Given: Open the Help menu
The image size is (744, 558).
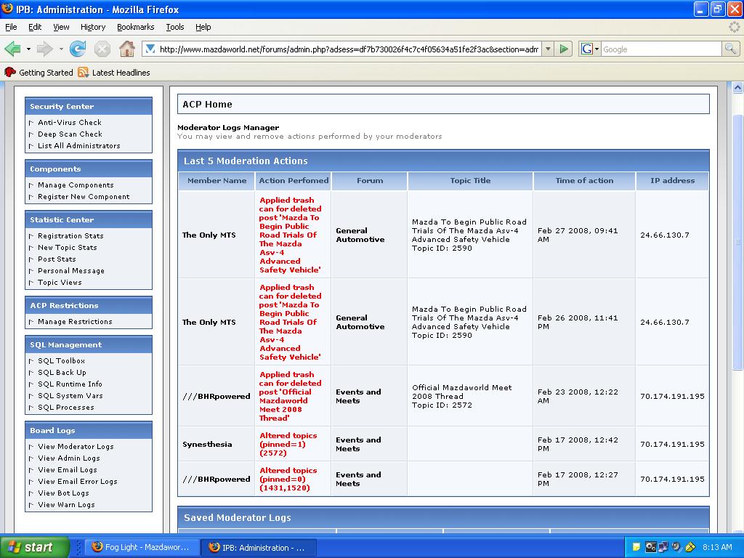Looking at the screenshot, I should pyautogui.click(x=203, y=27).
